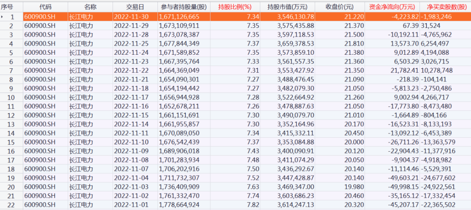This screenshot has height=210, width=471.
Task: Click holdings value 1,664,369,049
Action: (179, 71)
